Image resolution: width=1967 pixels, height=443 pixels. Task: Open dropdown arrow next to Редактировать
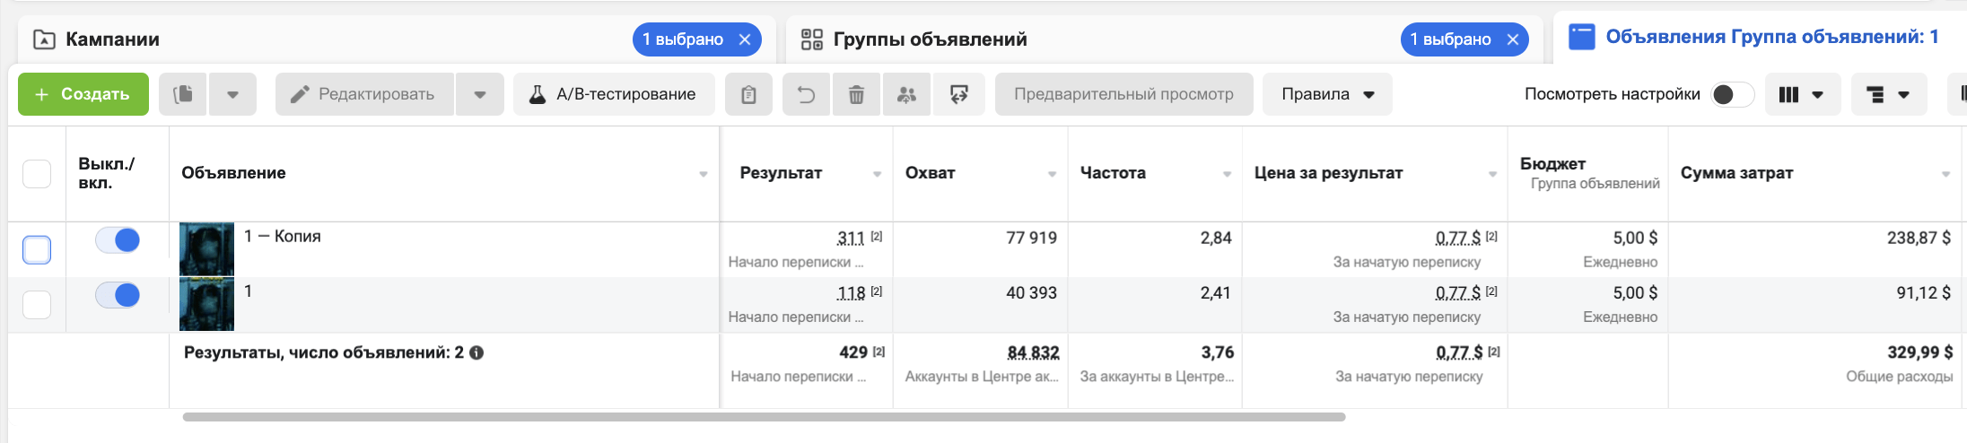coord(480,94)
